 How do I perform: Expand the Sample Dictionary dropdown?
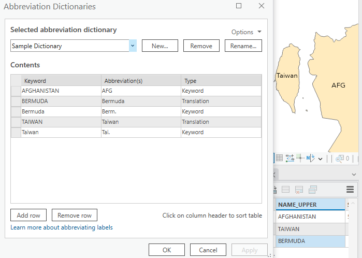(133, 46)
